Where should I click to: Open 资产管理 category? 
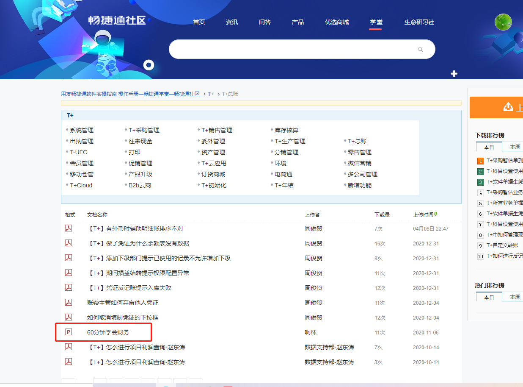213,152
